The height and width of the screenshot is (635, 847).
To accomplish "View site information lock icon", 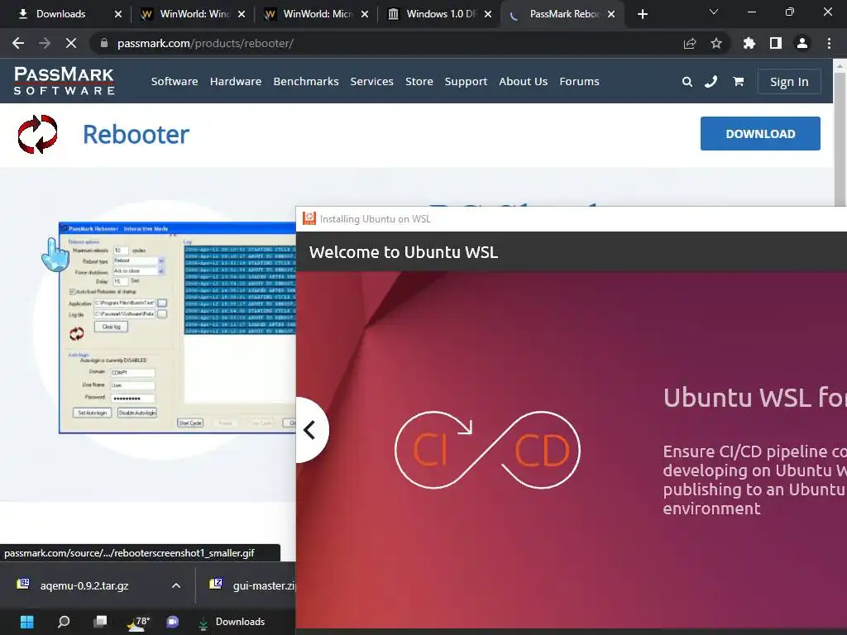I will tap(103, 43).
